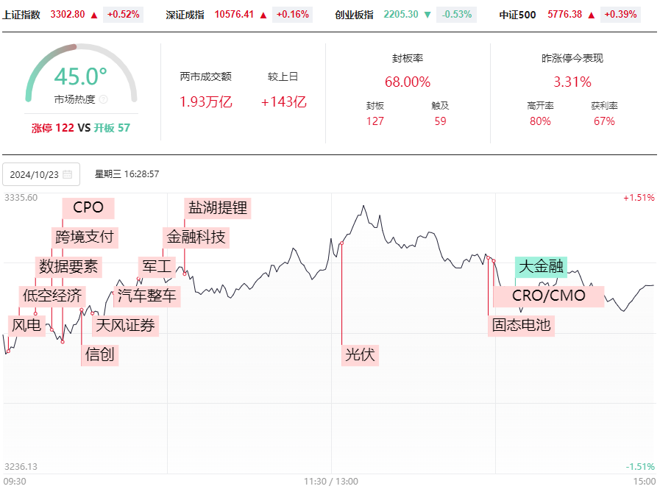This screenshot has width=660, height=500.
Task: Click the calendar icon in date field
Action: 68,174
